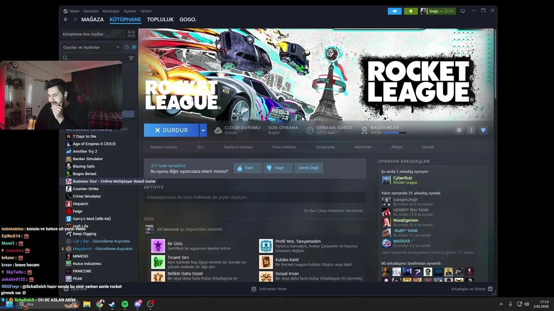Open NovaEgemen friend avatar
This screenshot has width=554, height=311.
(386, 222)
